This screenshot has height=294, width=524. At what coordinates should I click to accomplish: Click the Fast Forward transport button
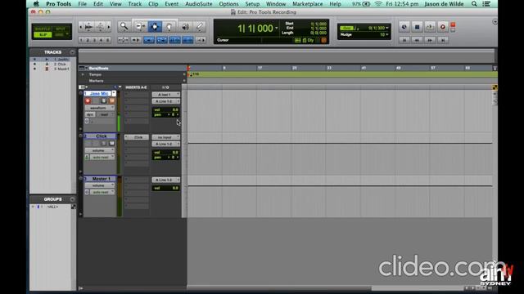click(x=430, y=40)
